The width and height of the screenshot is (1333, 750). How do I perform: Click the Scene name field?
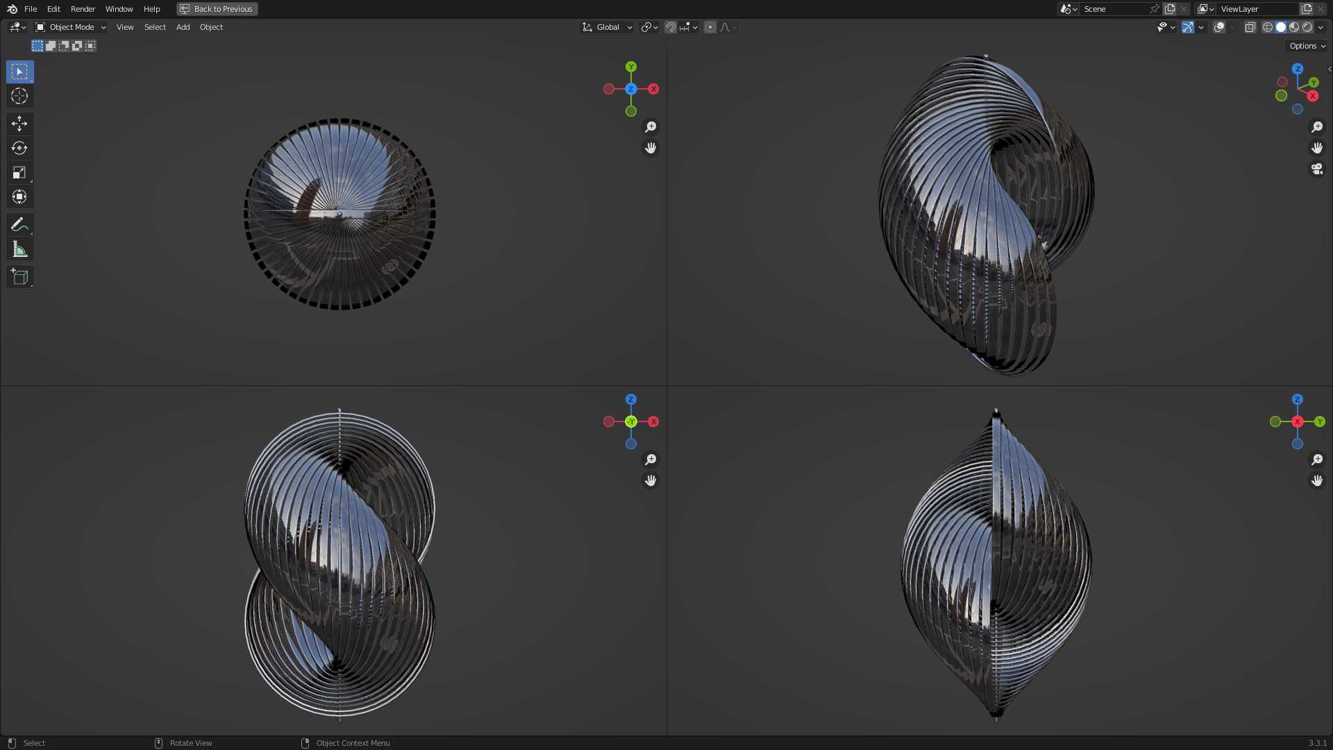[x=1114, y=9]
